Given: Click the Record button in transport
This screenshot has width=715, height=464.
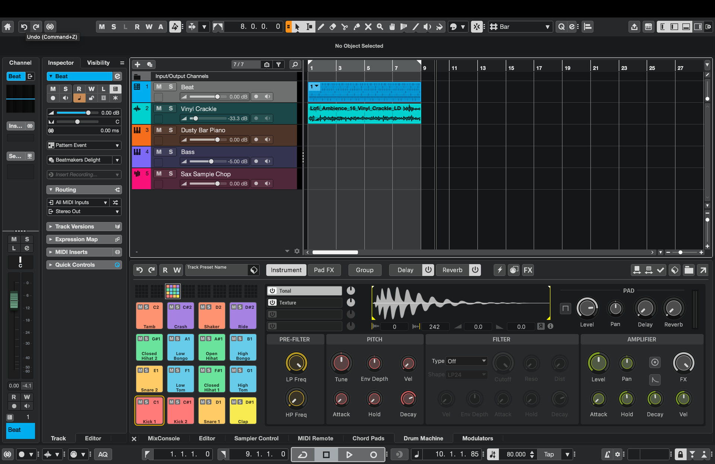Looking at the screenshot, I should tap(373, 454).
